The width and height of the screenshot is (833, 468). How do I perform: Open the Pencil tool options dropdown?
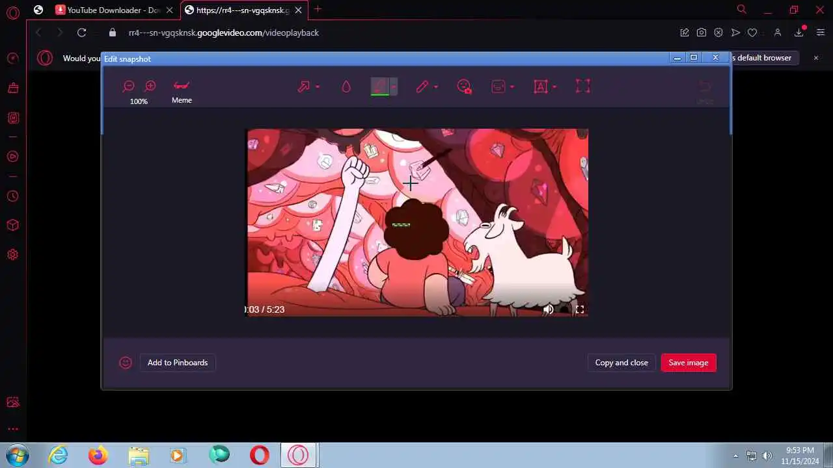point(436,86)
